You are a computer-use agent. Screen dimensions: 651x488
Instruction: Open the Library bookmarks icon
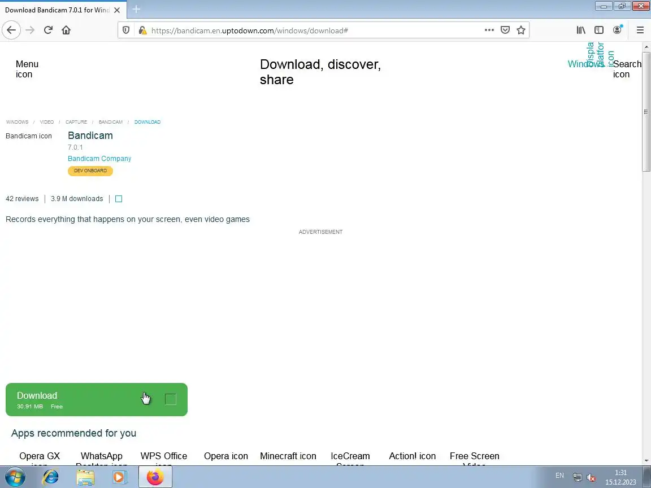[581, 30]
